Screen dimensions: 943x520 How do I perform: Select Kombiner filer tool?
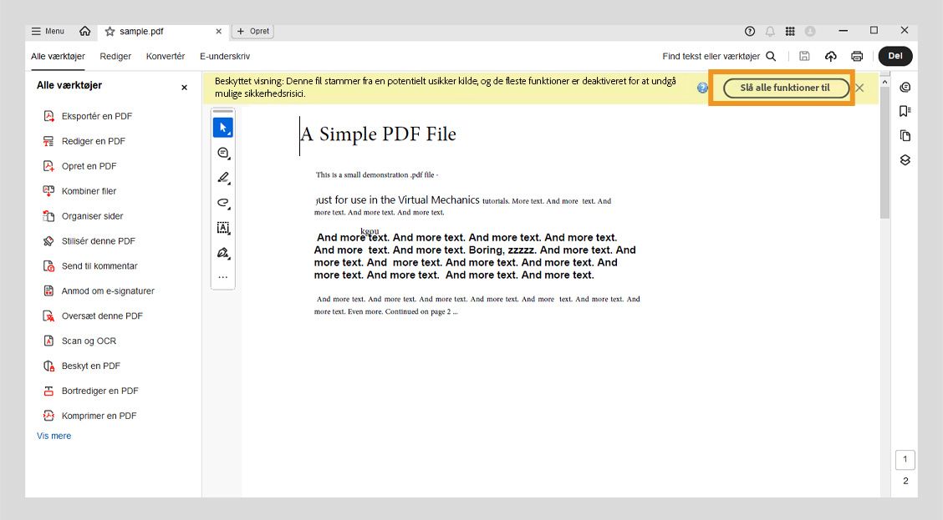pyautogui.click(x=80, y=191)
